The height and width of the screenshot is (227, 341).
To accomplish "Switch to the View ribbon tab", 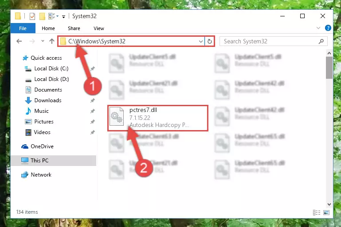I will 99,28.
